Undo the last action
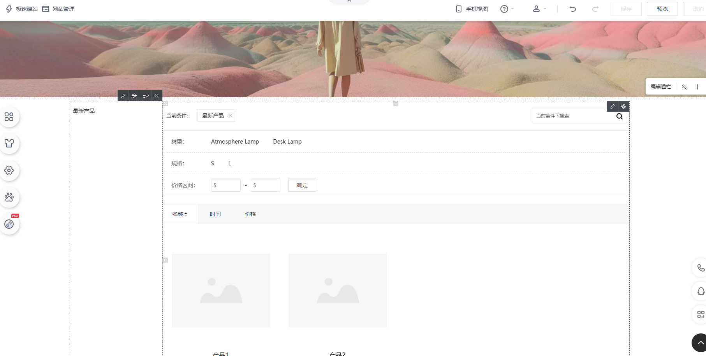The width and height of the screenshot is (706, 356). [573, 9]
